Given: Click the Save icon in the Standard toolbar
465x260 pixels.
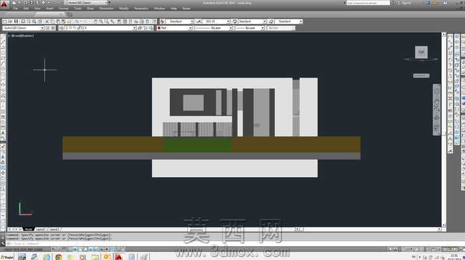Looking at the screenshot, I should click(17, 21).
